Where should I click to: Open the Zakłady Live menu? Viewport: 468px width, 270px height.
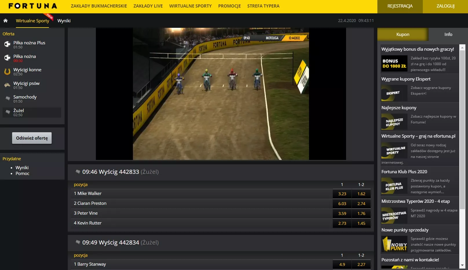[148, 6]
